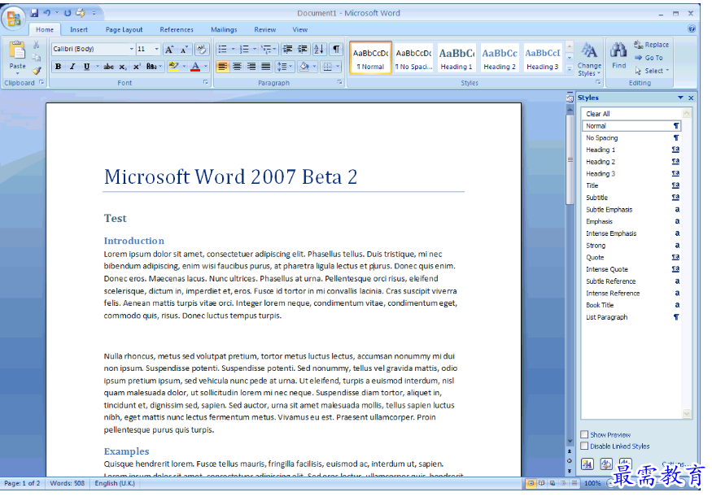
Task: Click document vertical scrollbar thumb
Action: point(570,159)
